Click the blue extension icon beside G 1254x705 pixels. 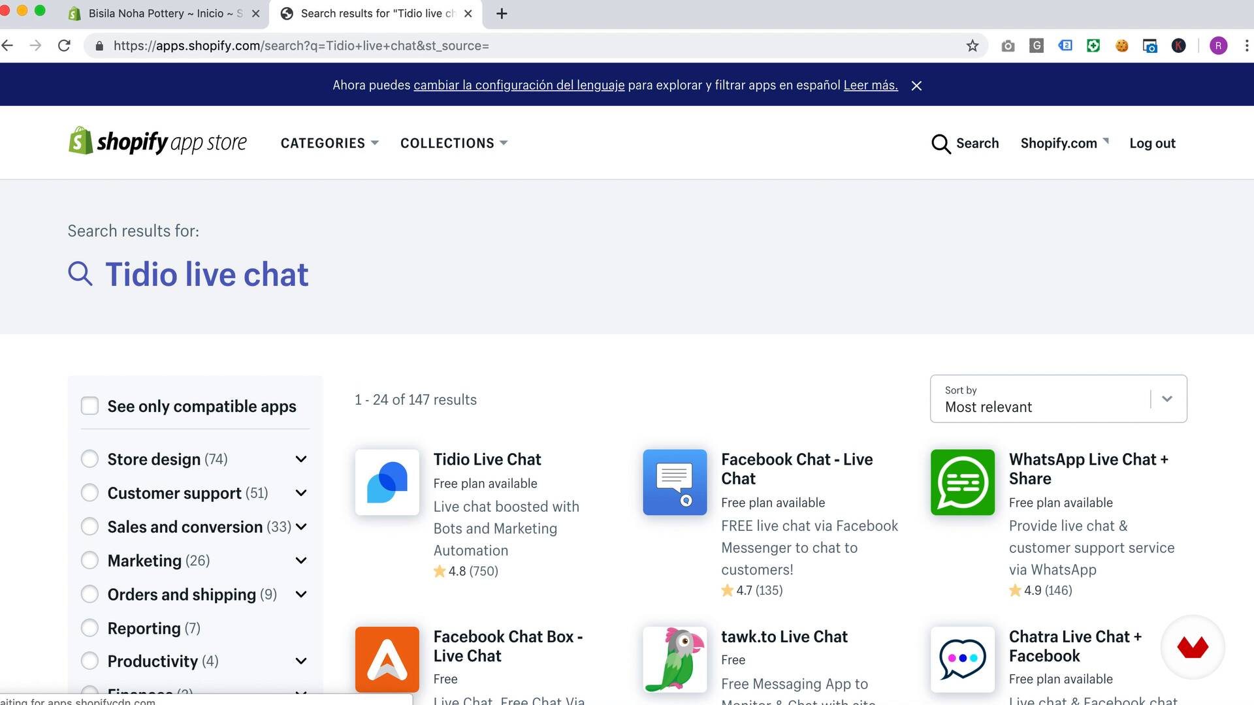[x=1065, y=46]
